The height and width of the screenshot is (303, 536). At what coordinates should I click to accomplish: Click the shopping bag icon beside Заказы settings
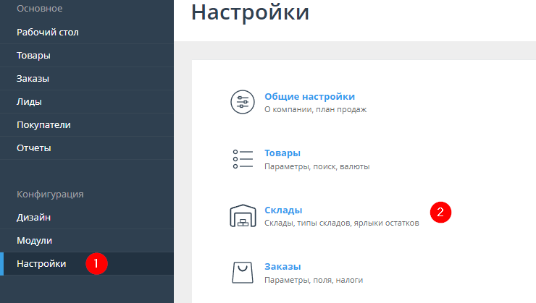point(243,273)
